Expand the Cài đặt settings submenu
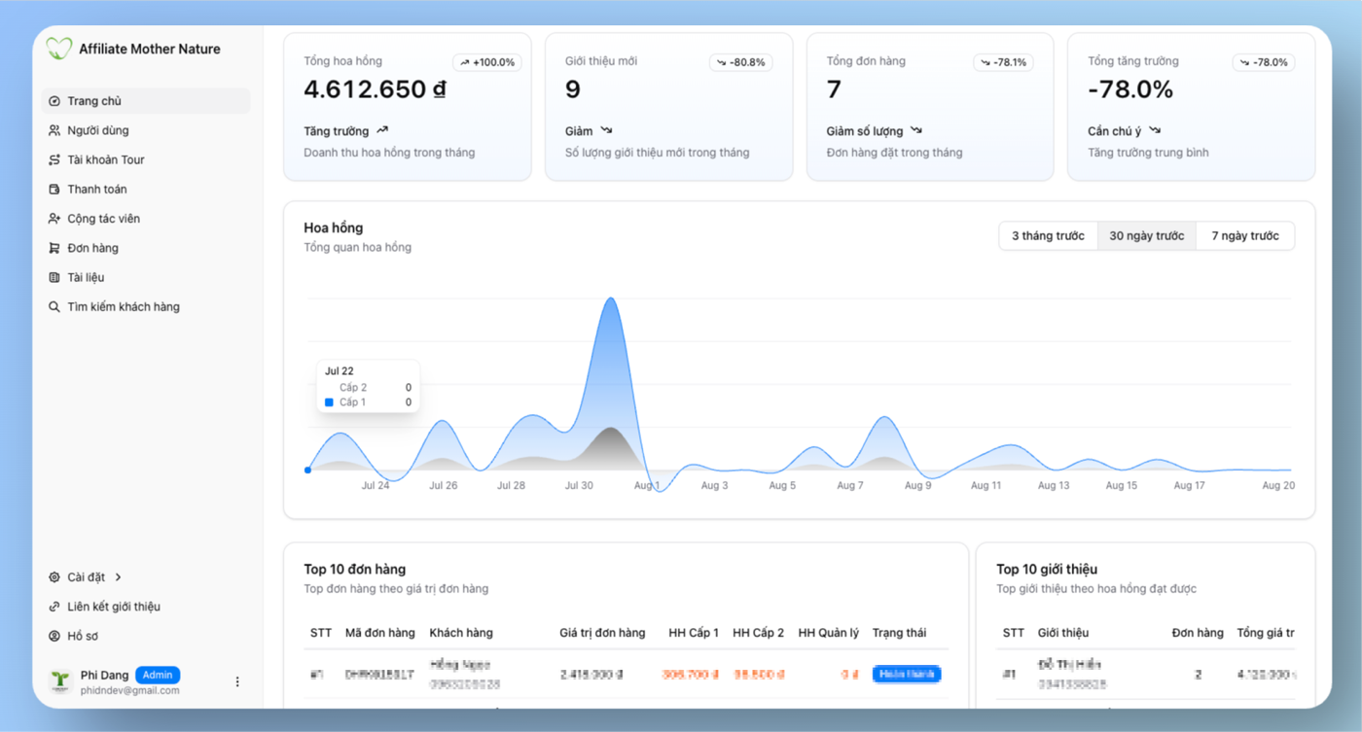Image resolution: width=1362 pixels, height=732 pixels. click(146, 577)
